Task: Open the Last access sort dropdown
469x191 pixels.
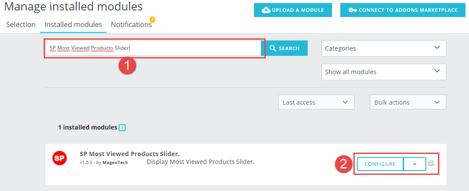Action: point(316,102)
